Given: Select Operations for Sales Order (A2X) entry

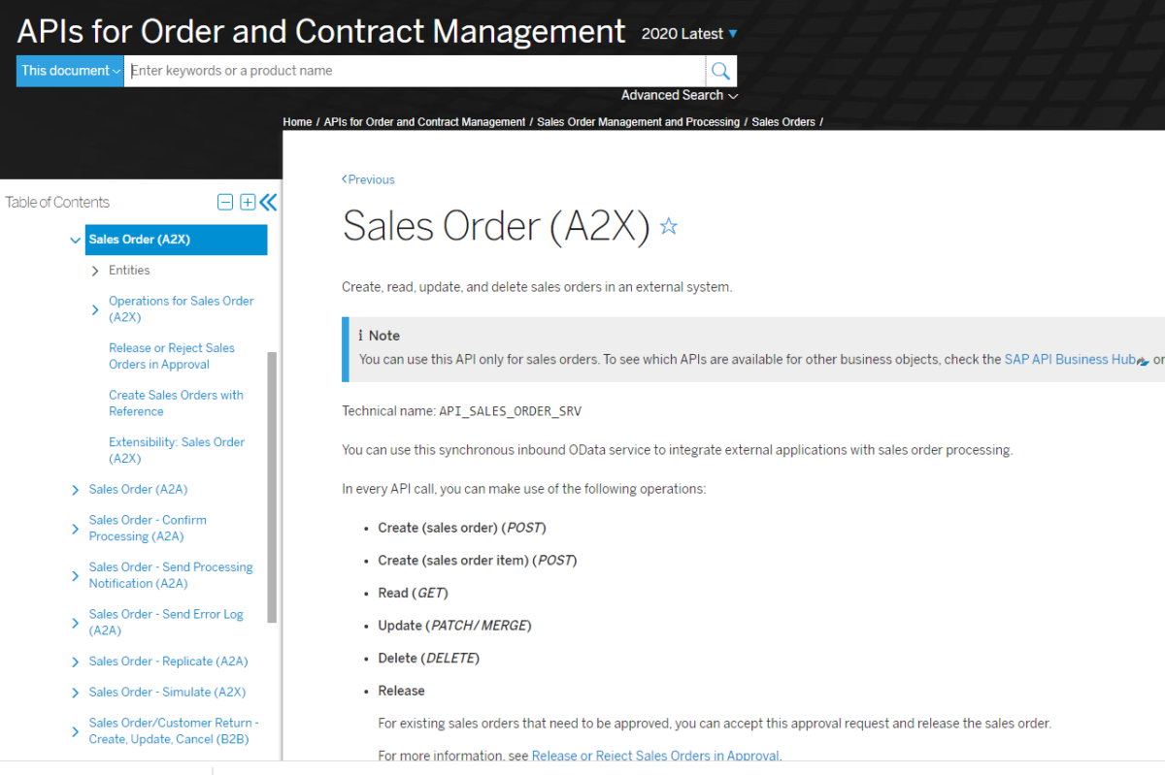Looking at the screenshot, I should click(x=181, y=308).
